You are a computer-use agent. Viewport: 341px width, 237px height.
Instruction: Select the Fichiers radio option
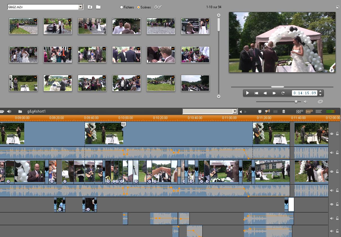tap(122, 7)
